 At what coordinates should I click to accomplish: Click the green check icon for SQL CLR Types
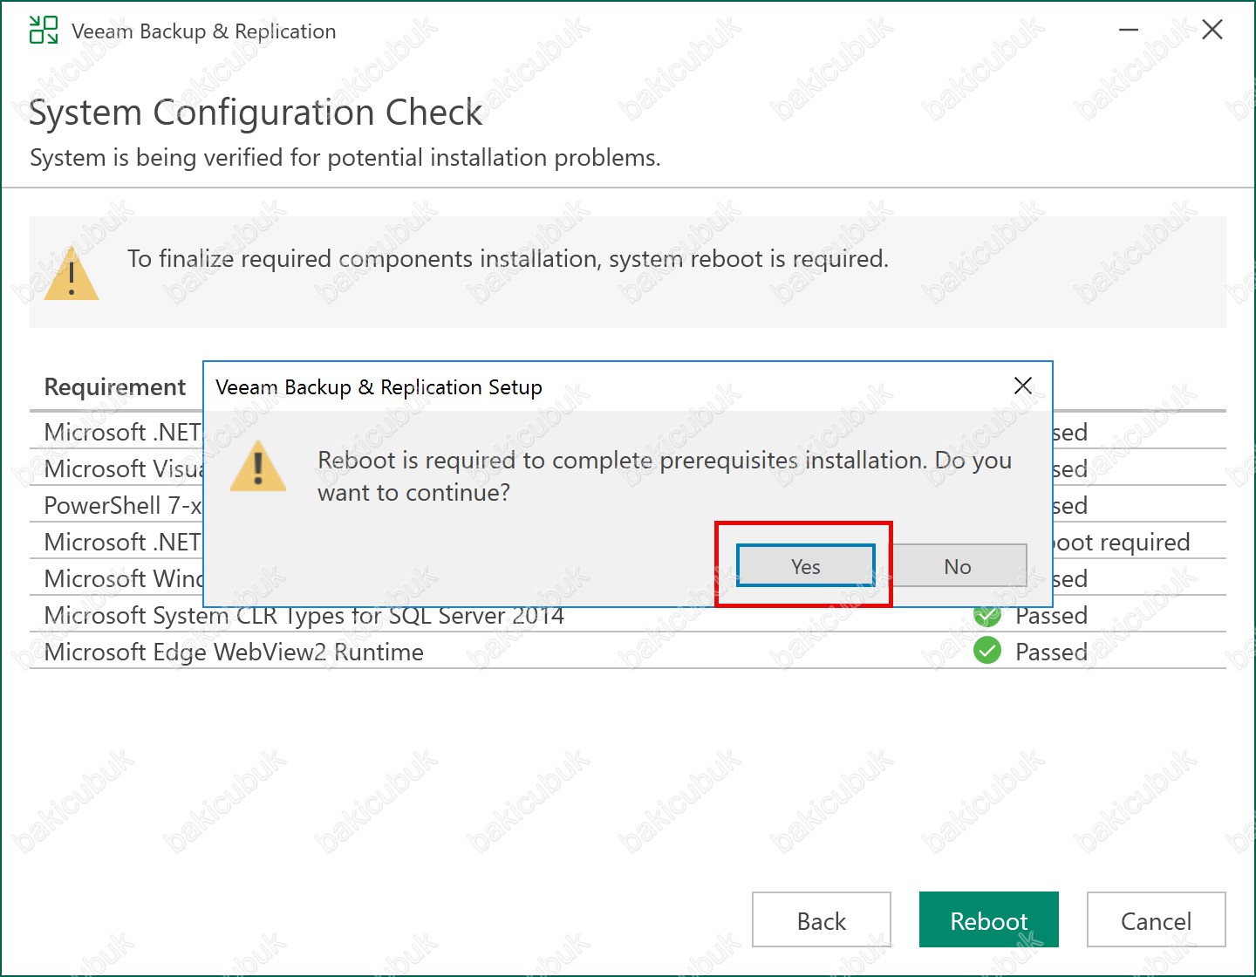[x=986, y=618]
